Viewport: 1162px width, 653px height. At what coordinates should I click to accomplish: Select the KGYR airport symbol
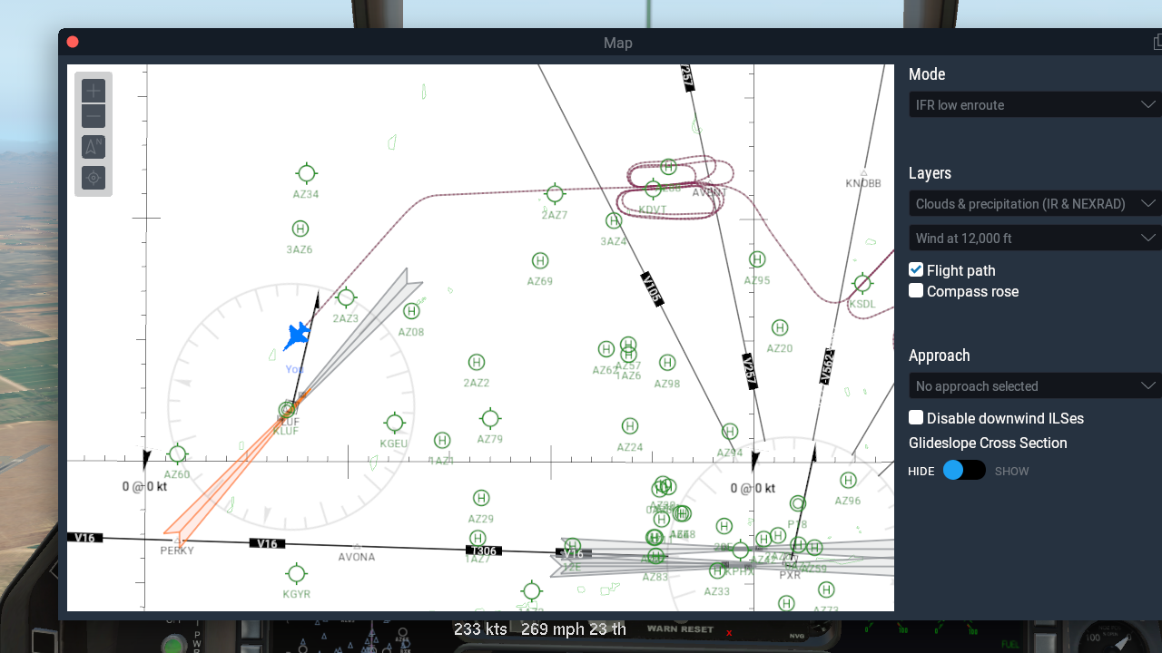[x=296, y=573]
